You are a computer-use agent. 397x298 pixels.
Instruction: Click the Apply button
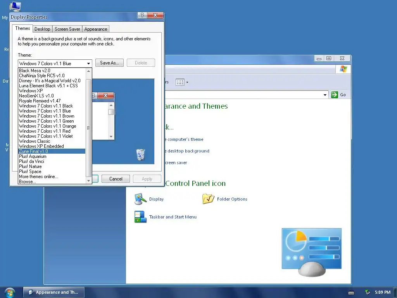[x=147, y=179]
